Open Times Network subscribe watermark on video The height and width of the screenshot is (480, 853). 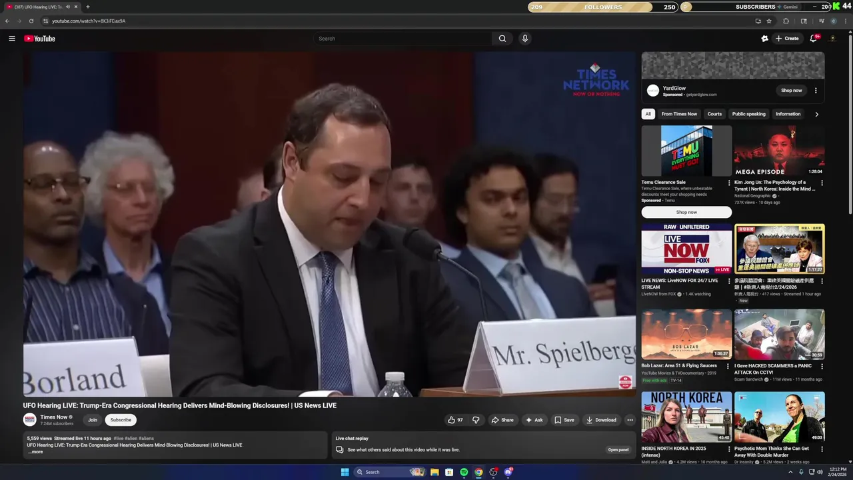625,382
